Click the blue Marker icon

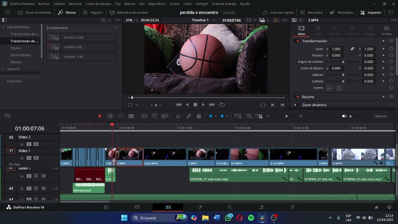[222, 116]
